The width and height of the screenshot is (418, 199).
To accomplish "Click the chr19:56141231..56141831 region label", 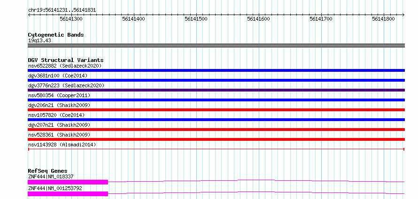I will (62, 10).
